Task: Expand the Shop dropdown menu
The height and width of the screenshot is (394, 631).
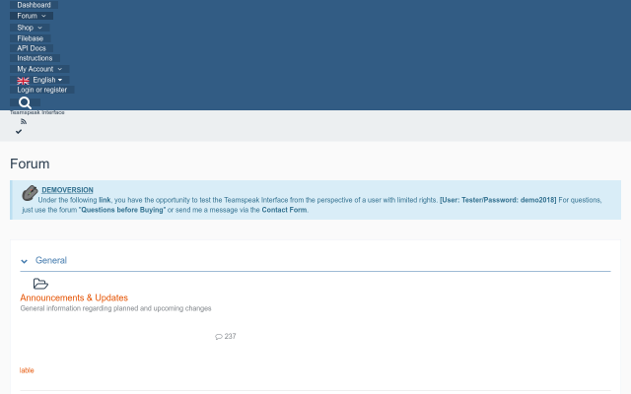Action: (x=37, y=28)
